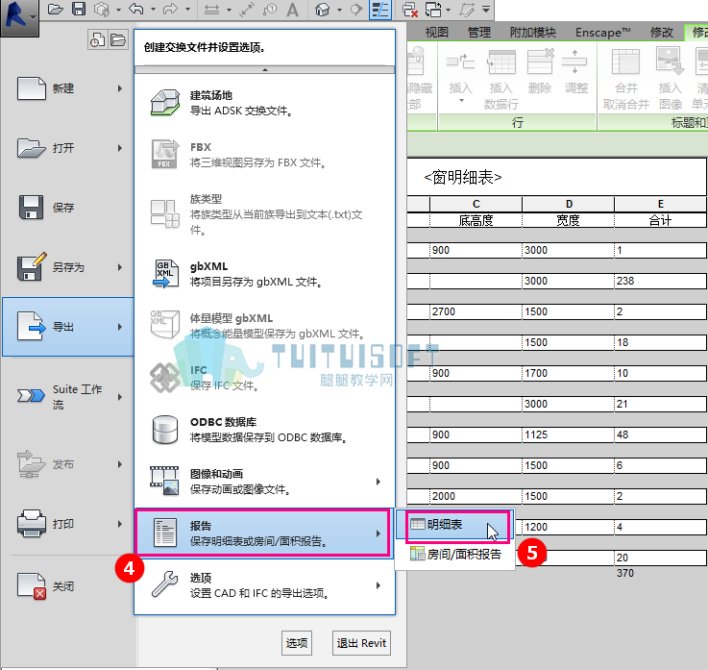The image size is (708, 670).
Task: Click the 退出 Revit button
Action: click(361, 643)
